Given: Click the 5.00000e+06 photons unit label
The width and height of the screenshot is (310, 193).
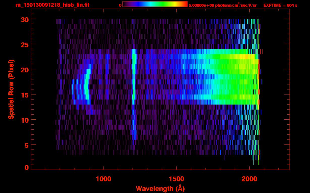Looking at the screenshot, I should 223,5.
